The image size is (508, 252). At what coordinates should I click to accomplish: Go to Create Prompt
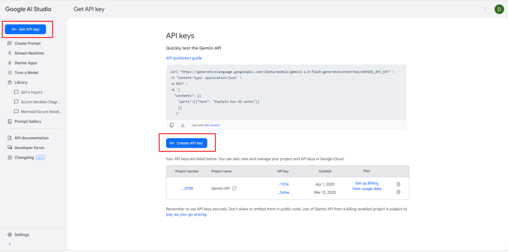(x=27, y=43)
